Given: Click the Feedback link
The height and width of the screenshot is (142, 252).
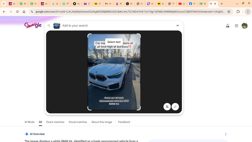Looking at the screenshot, I should pyautogui.click(x=124, y=122).
